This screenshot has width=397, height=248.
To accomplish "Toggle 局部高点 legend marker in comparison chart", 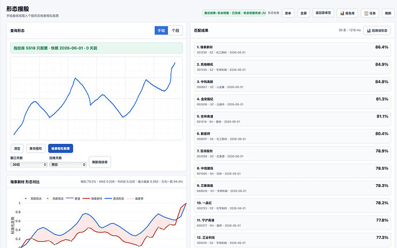I will (48, 199).
